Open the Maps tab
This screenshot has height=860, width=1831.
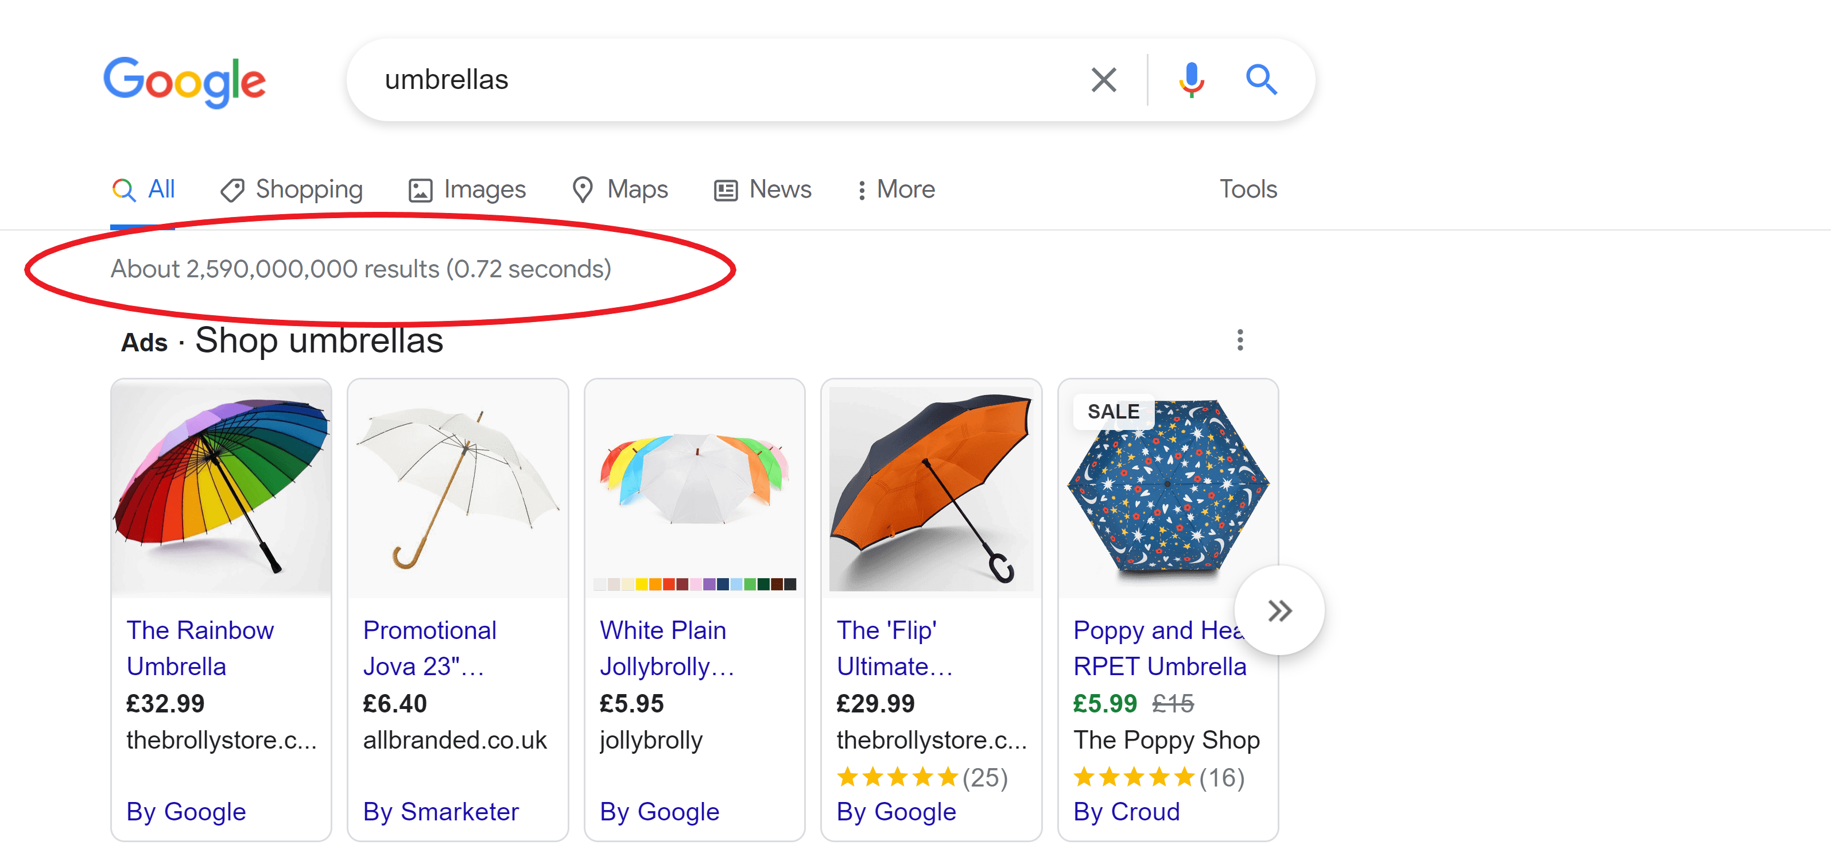coord(620,190)
